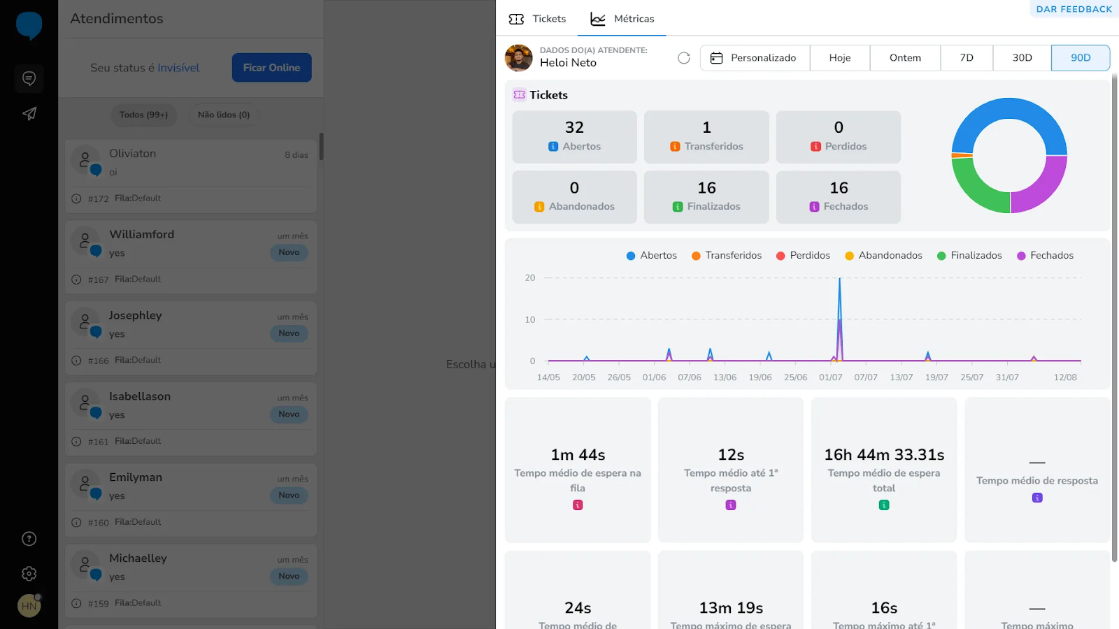Click the Ficar Online button
Screen dimensions: 1119x629
coord(272,68)
